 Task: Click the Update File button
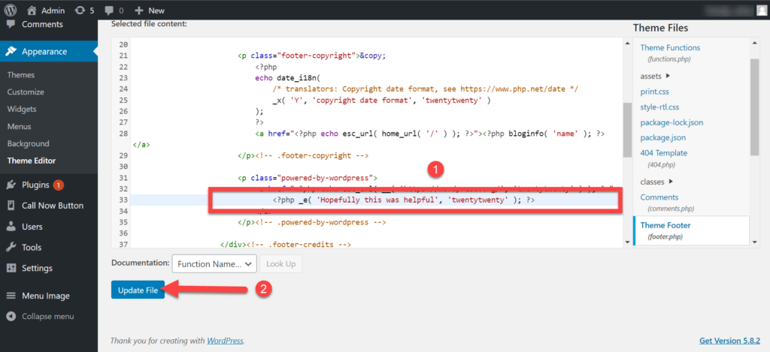click(x=138, y=290)
